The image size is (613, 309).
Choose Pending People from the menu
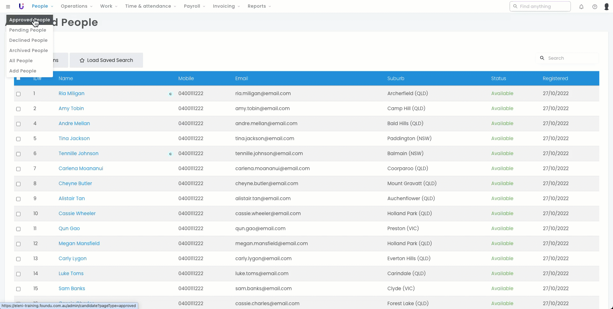pos(28,30)
